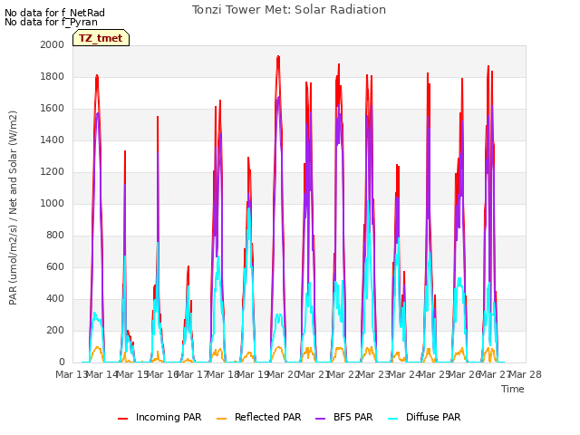Select the Incoming PAR legend label
This screenshot has height=435, width=580.
[x=169, y=417]
